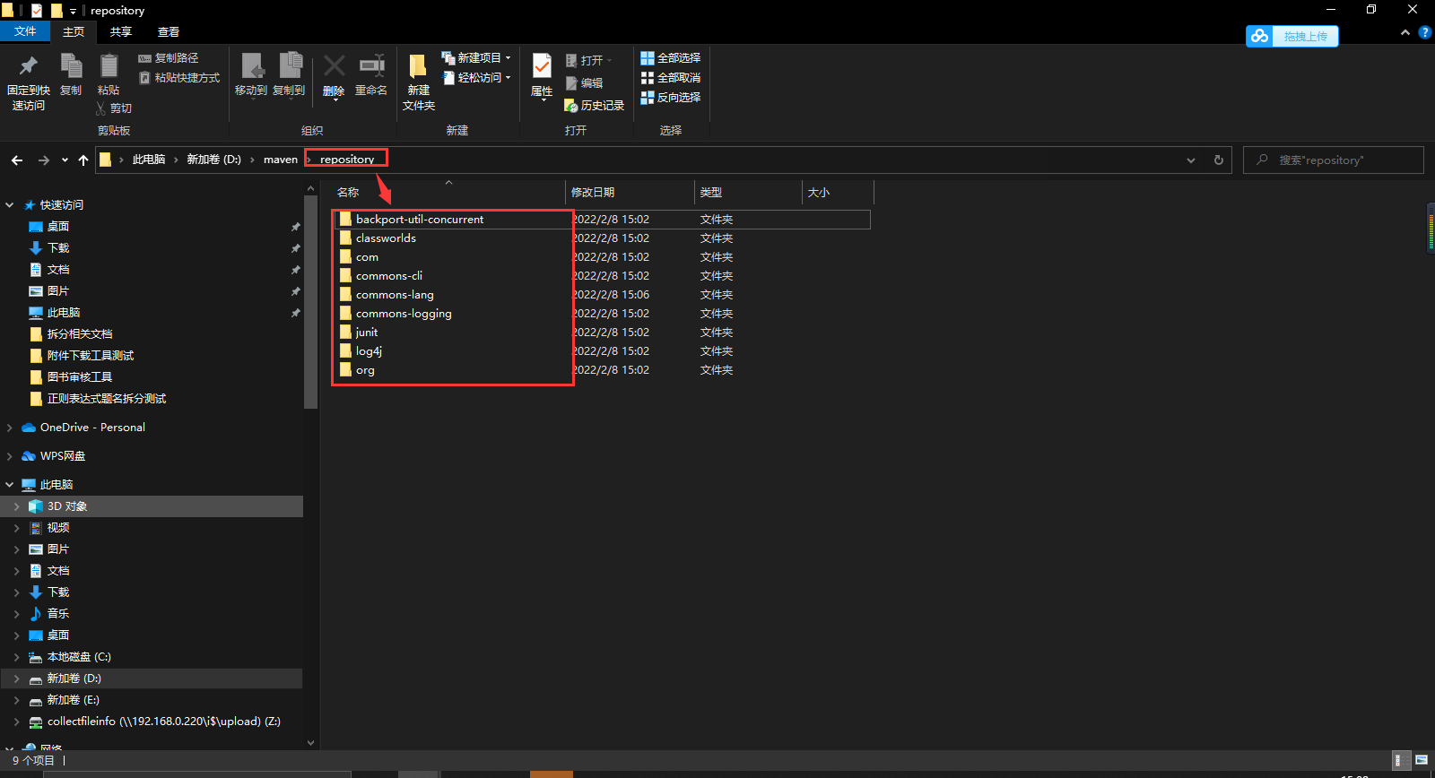Open the address bar history dropdown
Image resolution: width=1435 pixels, height=778 pixels.
tap(1191, 160)
